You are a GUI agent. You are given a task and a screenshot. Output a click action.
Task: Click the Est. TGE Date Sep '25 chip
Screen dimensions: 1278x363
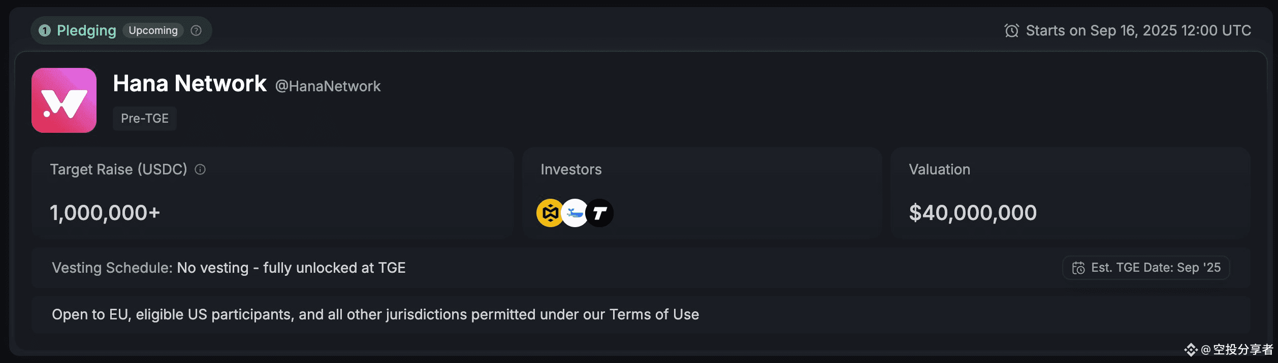click(x=1146, y=268)
